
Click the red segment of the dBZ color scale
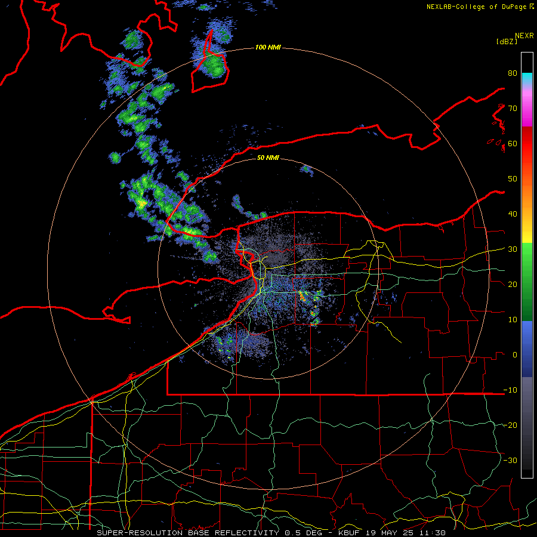click(527, 147)
